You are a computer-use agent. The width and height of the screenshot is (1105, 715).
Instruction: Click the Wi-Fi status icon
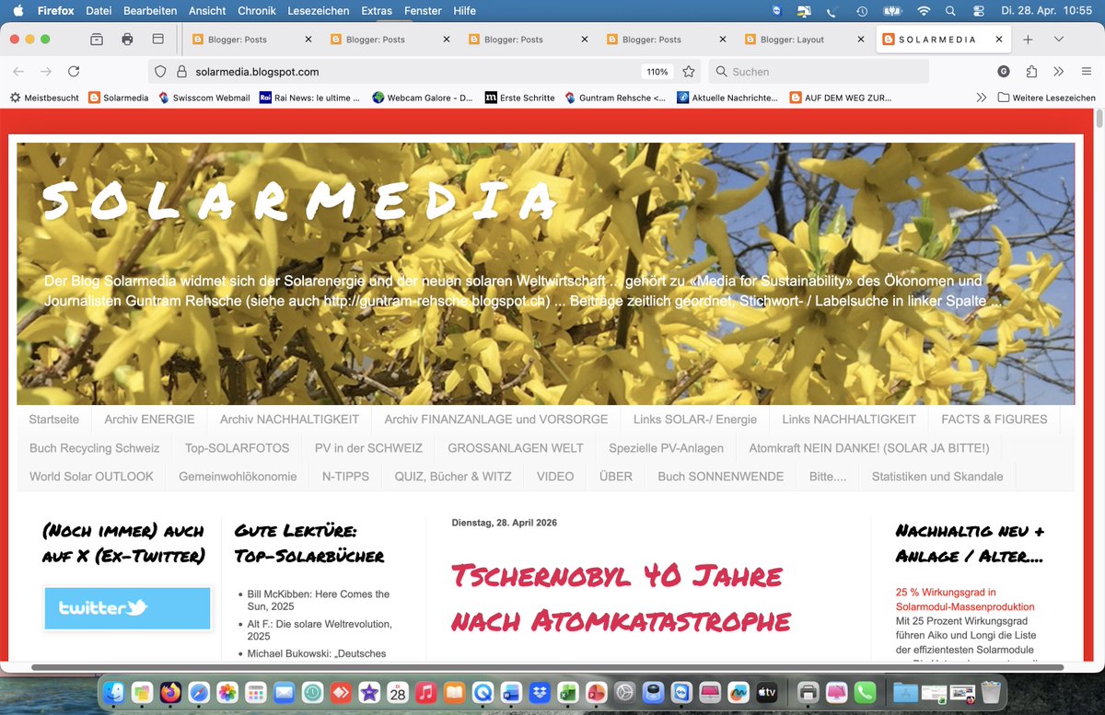(924, 11)
